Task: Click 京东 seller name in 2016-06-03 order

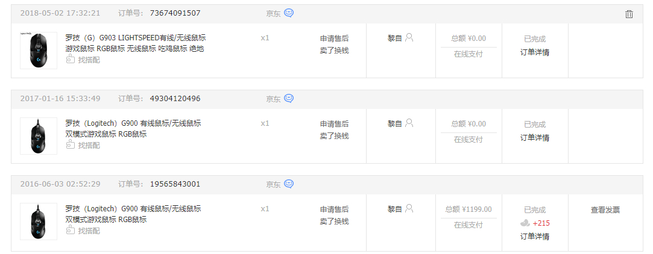Action: coord(273,184)
